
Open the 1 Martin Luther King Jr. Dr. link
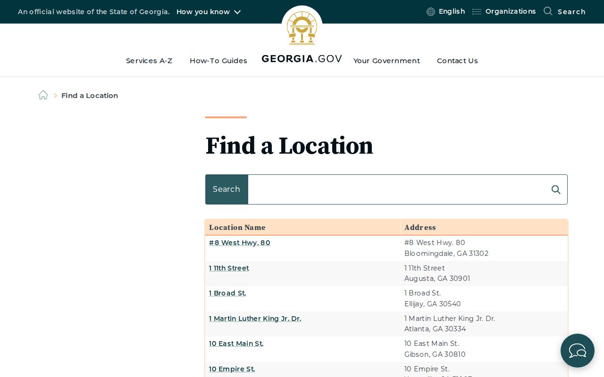[255, 319]
